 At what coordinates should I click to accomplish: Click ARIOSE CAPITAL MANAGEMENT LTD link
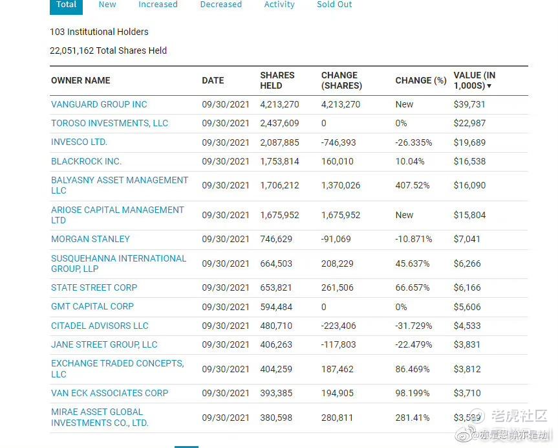pos(118,215)
